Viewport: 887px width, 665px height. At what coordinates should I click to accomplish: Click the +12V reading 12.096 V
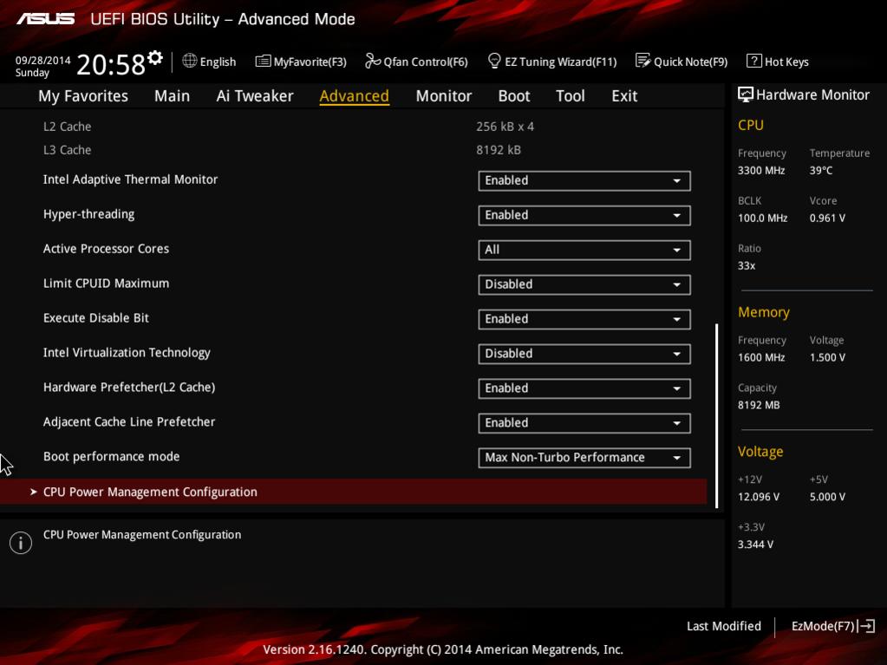(x=759, y=497)
